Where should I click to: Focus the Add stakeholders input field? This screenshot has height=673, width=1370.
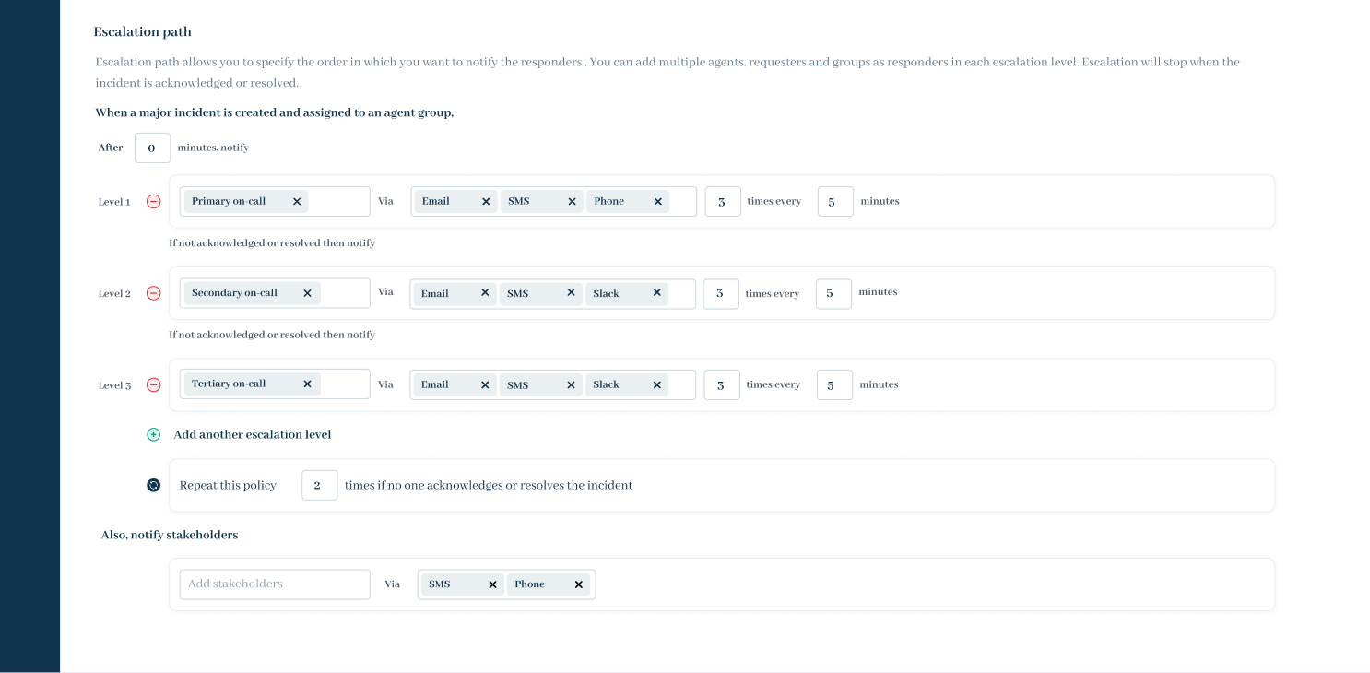pyautogui.click(x=275, y=584)
